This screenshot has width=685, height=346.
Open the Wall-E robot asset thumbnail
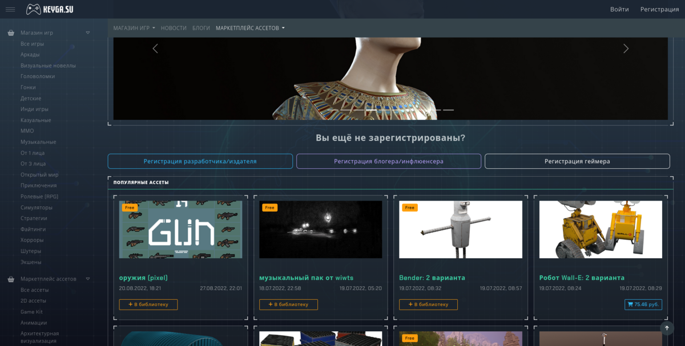pos(601,229)
